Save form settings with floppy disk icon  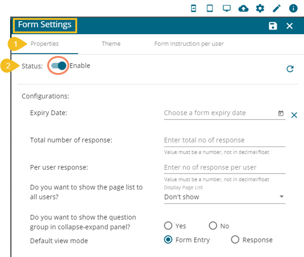tap(273, 26)
